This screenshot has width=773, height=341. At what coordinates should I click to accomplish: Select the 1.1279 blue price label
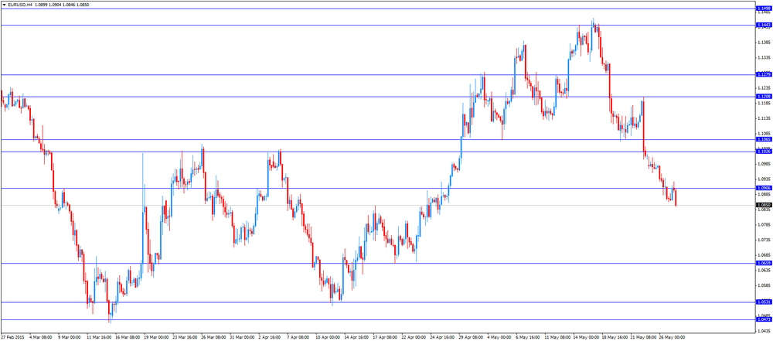coord(764,74)
